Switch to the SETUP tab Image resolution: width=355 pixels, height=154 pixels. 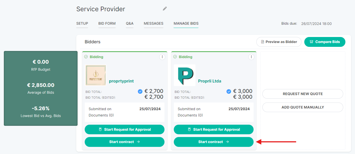coord(82,24)
